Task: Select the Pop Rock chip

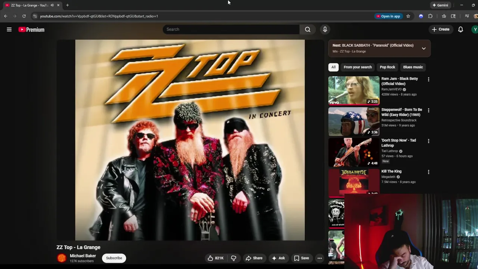Action: (x=387, y=67)
